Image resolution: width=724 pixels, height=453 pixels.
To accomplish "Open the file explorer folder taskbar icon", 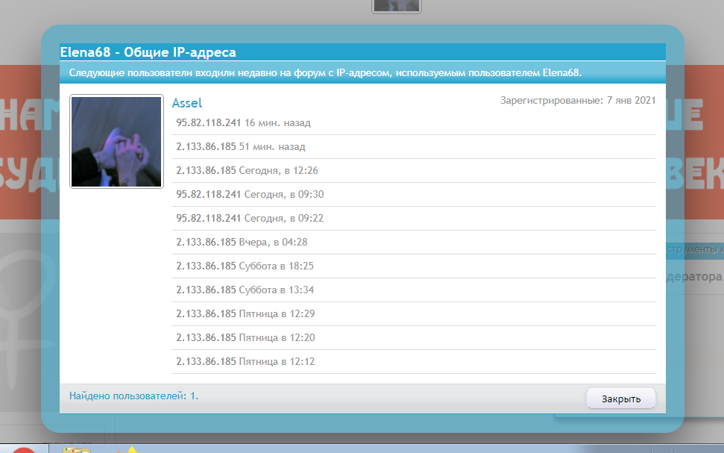I will (x=76, y=449).
